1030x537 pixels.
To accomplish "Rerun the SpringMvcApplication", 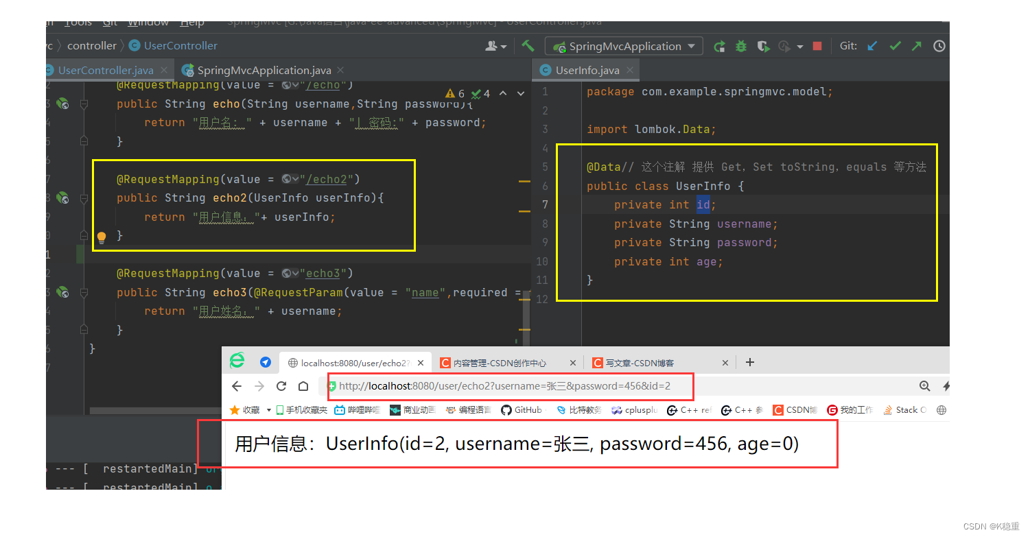I will (719, 45).
